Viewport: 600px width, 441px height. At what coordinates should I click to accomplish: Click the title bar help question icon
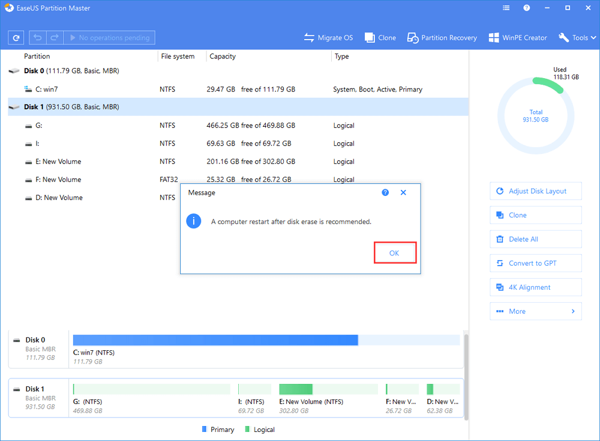(527, 8)
